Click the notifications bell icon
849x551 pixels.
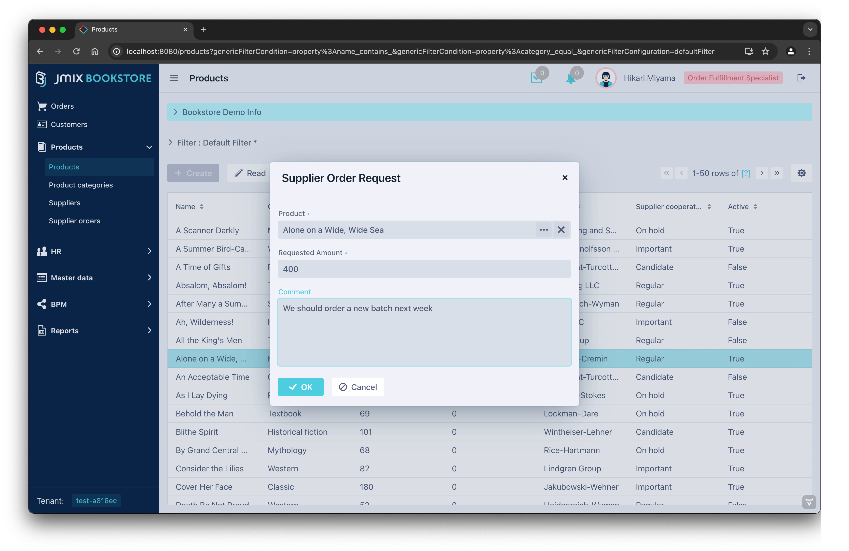[x=570, y=78]
